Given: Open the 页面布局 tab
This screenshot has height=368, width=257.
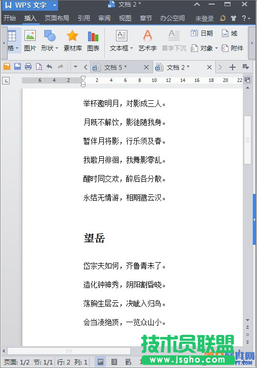Looking at the screenshot, I should pyautogui.click(x=57, y=18).
